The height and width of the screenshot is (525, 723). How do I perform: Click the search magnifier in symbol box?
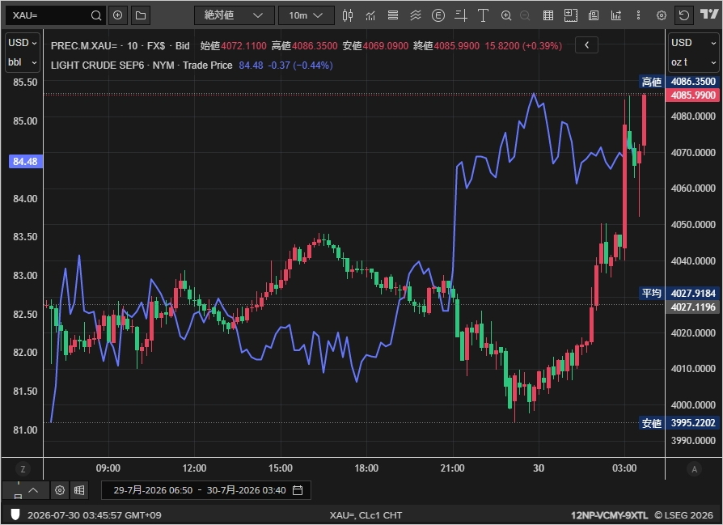(96, 15)
